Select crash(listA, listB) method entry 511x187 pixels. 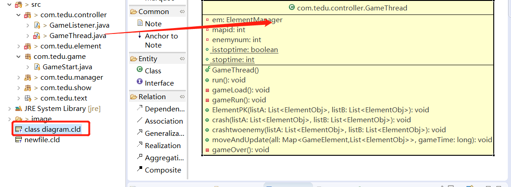click(x=311, y=120)
